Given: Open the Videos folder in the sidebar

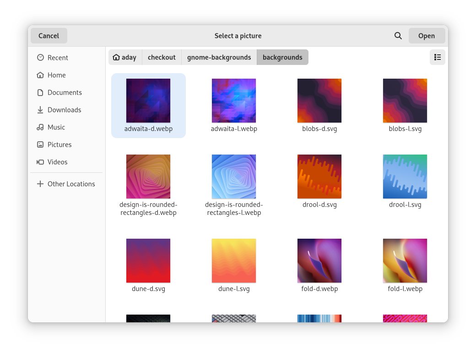Looking at the screenshot, I should click(x=57, y=162).
